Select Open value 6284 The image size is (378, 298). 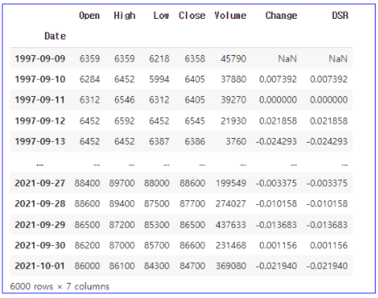coord(90,79)
